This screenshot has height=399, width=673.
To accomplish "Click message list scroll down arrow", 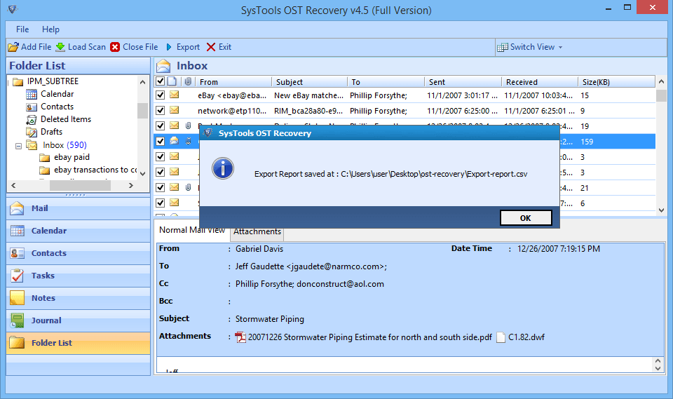I will tap(661, 210).
